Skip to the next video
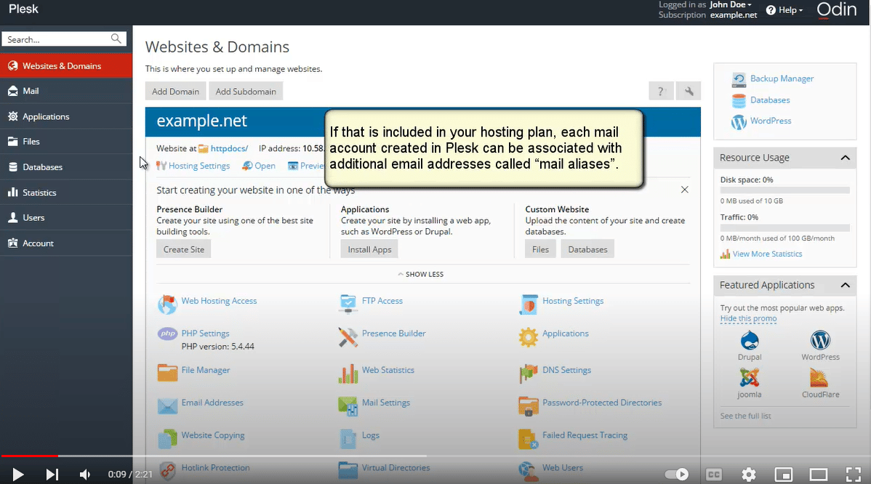The image size is (871, 484). click(x=52, y=474)
